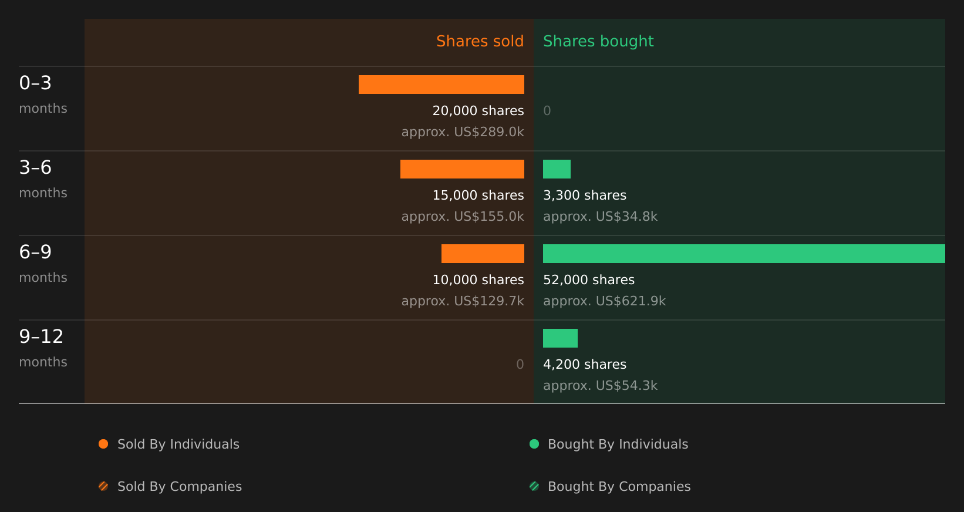Click the orange 3–6 months sold bar
The height and width of the screenshot is (512, 964).
[462, 169]
